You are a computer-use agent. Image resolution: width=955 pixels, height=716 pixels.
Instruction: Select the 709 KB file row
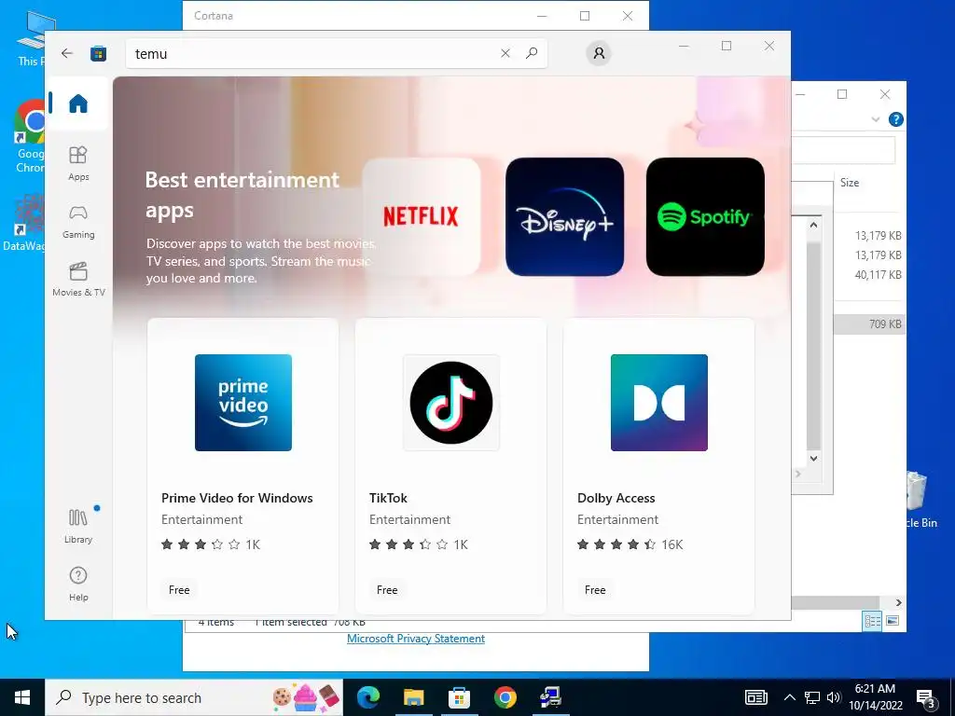coord(870,324)
